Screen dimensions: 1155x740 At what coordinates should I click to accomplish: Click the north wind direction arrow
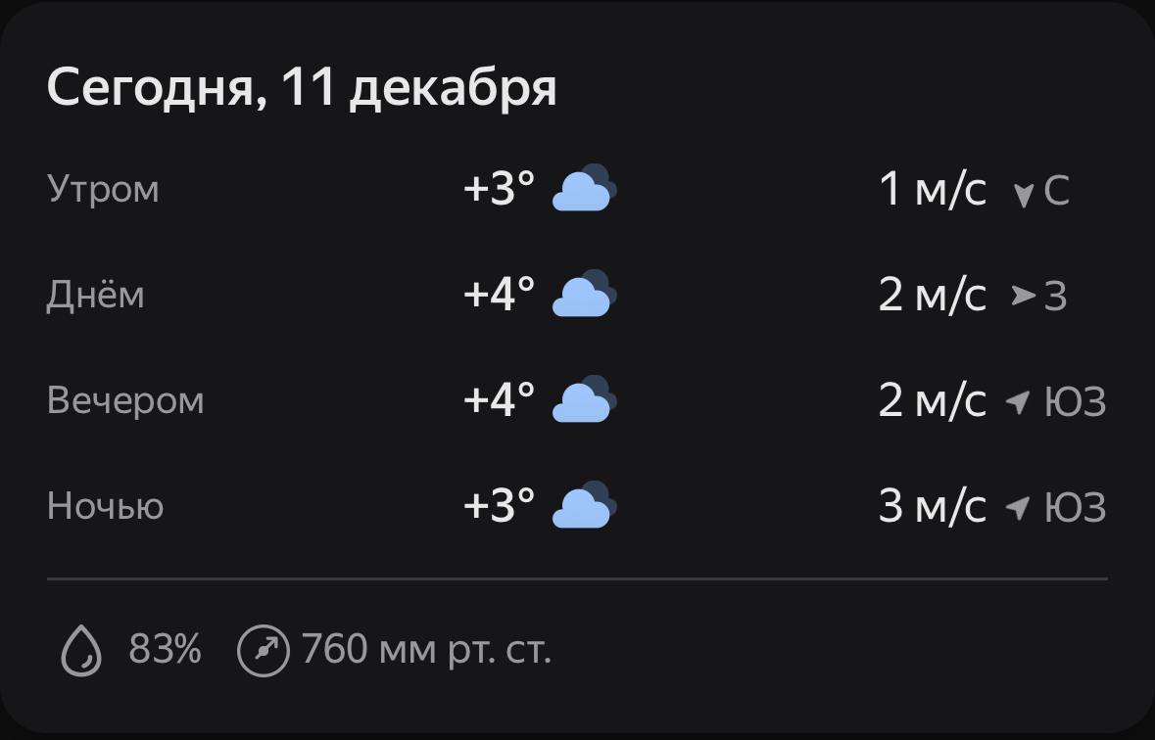(1024, 194)
